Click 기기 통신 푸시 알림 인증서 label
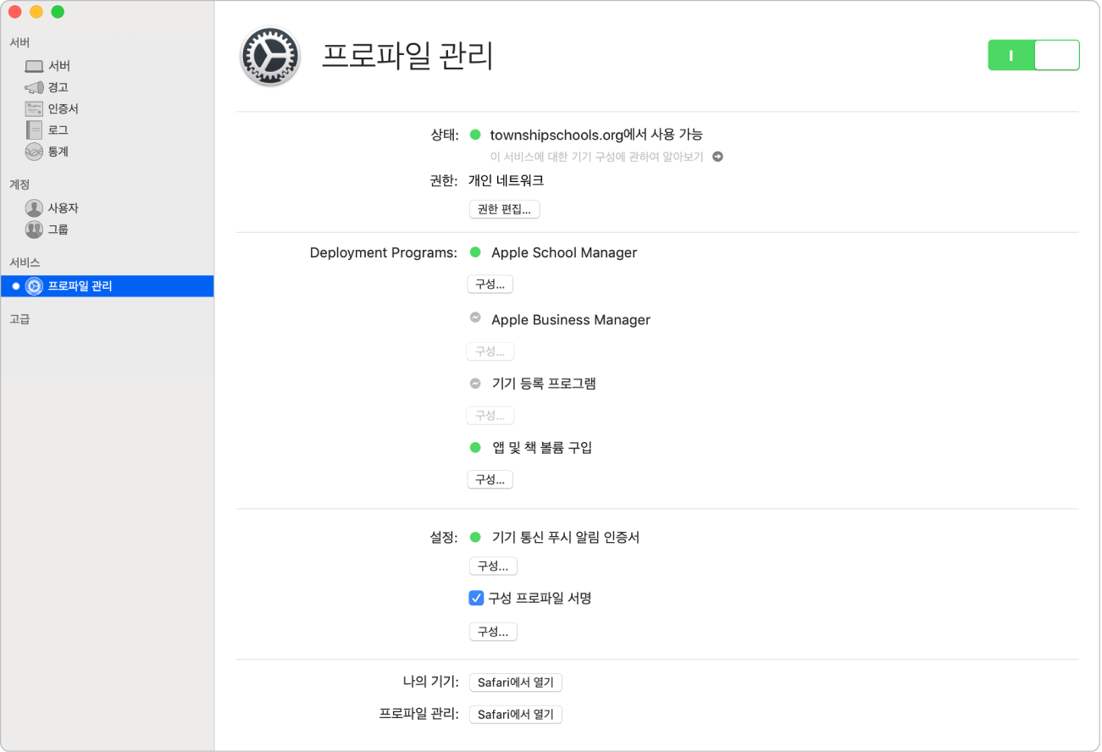Viewport: 1102px width, 752px height. [x=566, y=537]
